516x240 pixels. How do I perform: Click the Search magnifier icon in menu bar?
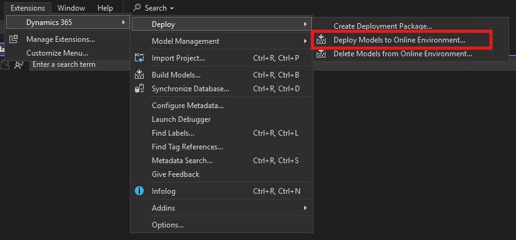tap(137, 7)
